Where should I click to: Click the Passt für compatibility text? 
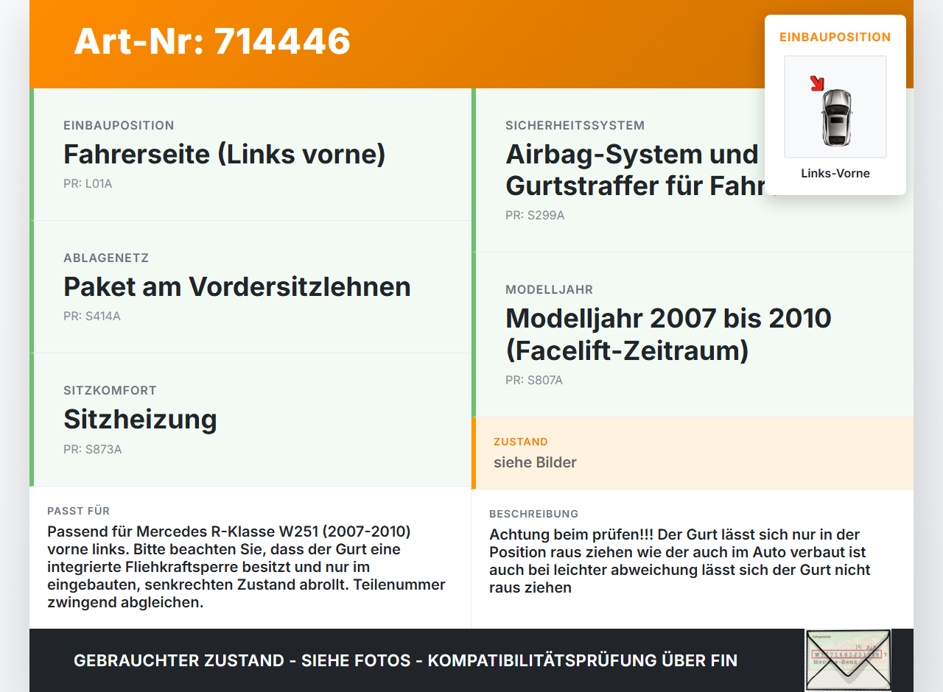pyautogui.click(x=247, y=567)
